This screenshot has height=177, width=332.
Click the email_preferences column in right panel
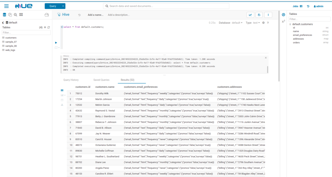coord(302,35)
